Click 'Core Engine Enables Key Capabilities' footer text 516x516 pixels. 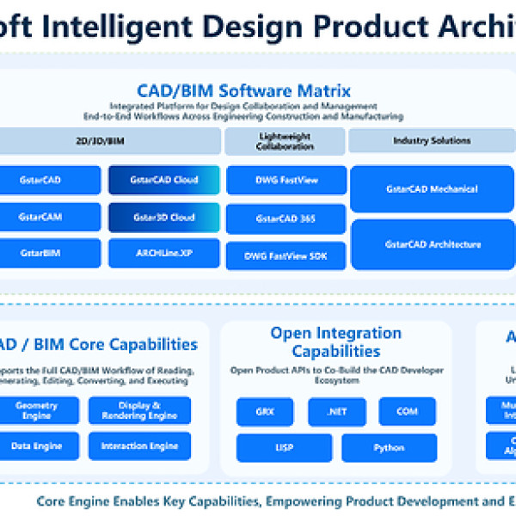tap(276, 501)
